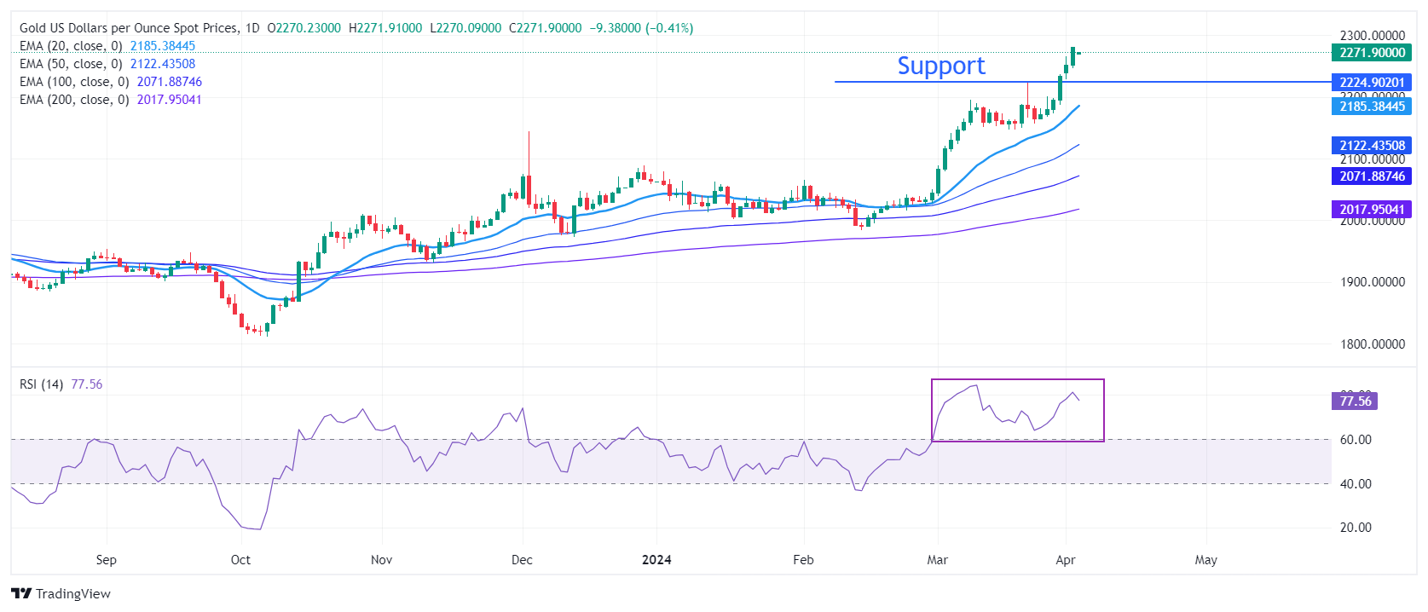
Task: Click the TradingView logo icon
Action: pyautogui.click(x=21, y=593)
